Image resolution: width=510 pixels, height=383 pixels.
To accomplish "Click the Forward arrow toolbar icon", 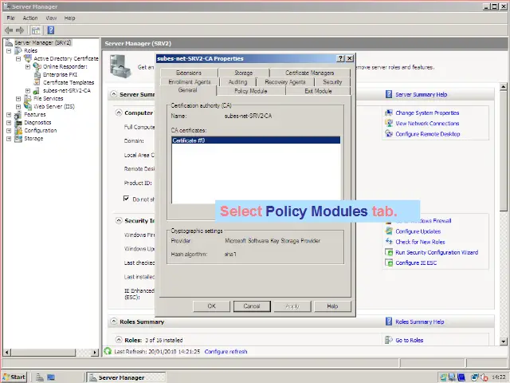I will coord(20,30).
